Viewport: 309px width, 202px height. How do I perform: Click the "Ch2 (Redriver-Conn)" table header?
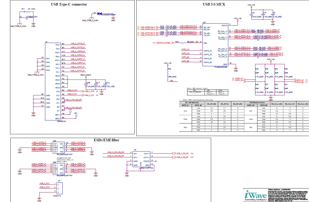[257, 103]
